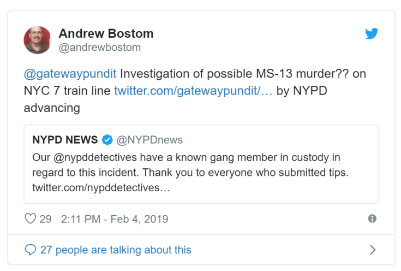Image resolution: width=401 pixels, height=271 pixels.
Task: Follow the twitter.com/gatewaypundit/… link
Action: pos(193,91)
